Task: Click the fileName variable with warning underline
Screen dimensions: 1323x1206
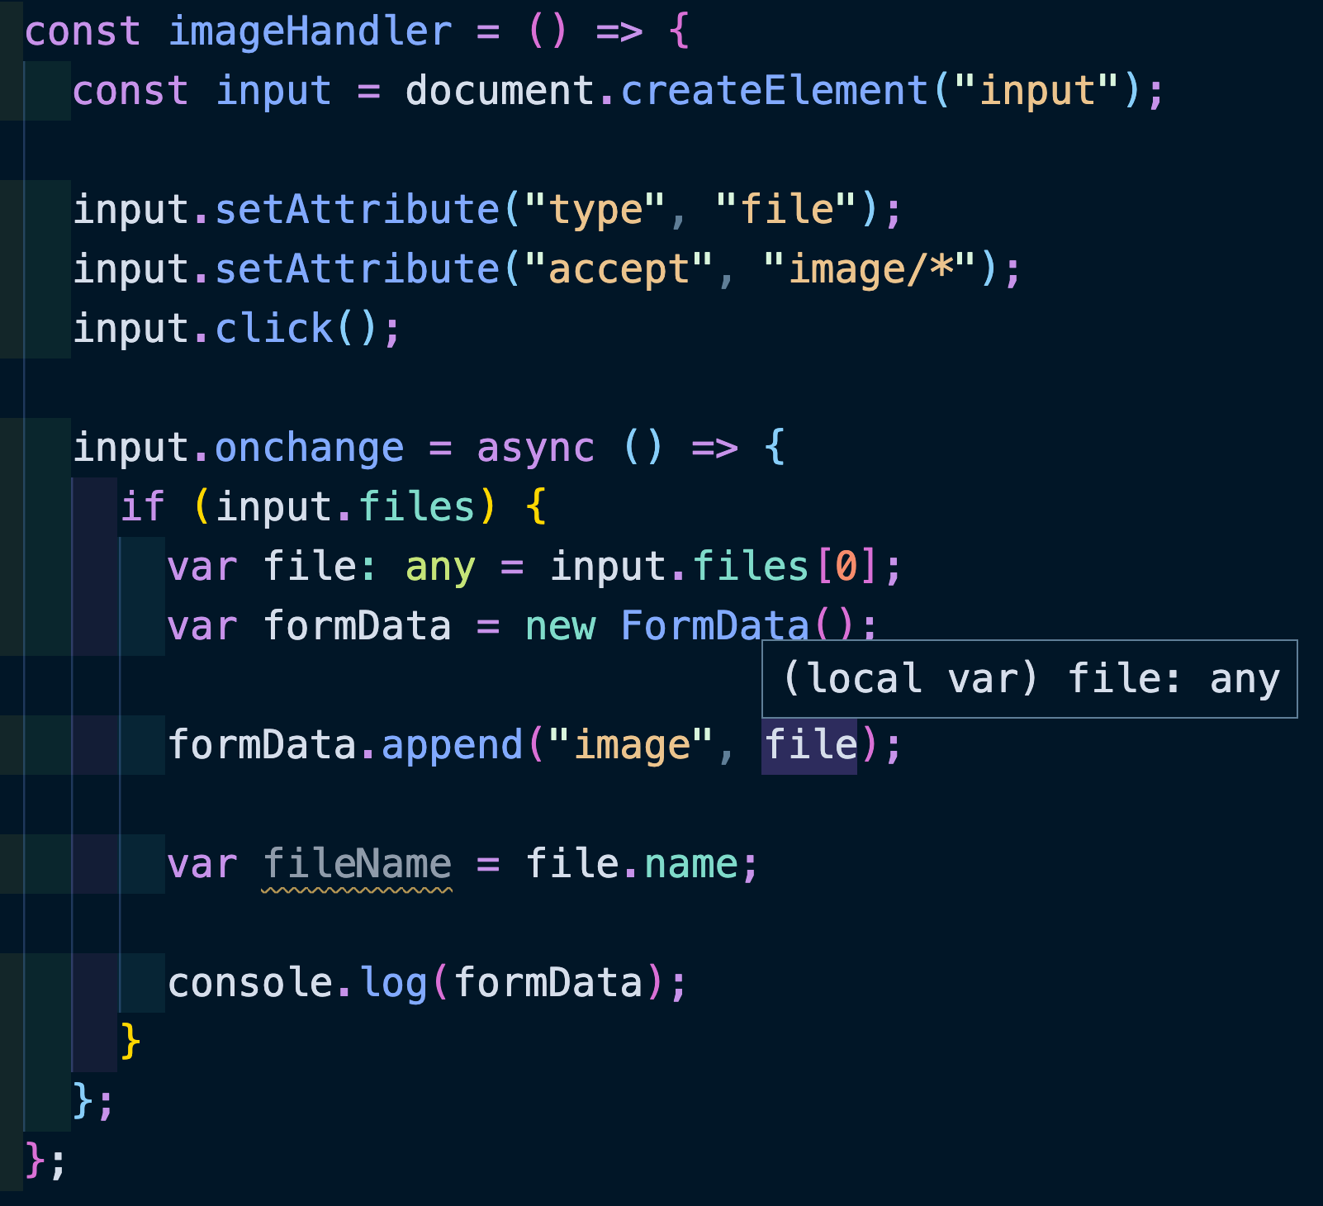Action: [357, 864]
